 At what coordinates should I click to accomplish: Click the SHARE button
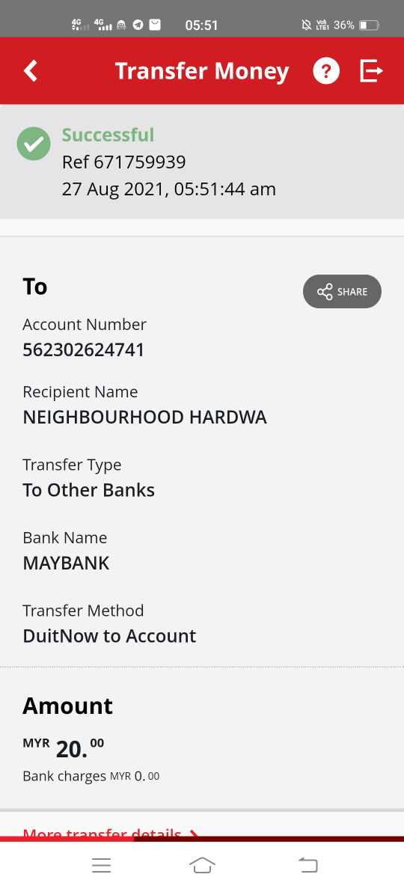click(x=342, y=291)
